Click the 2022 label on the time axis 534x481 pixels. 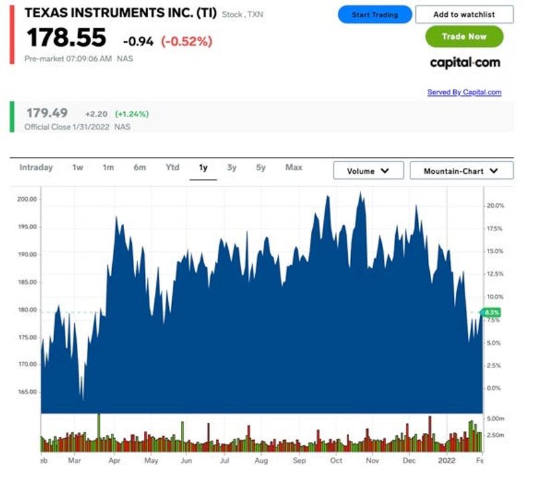point(447,460)
